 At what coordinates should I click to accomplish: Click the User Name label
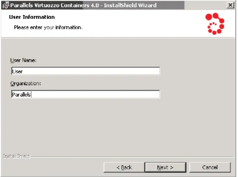pyautogui.click(x=23, y=60)
